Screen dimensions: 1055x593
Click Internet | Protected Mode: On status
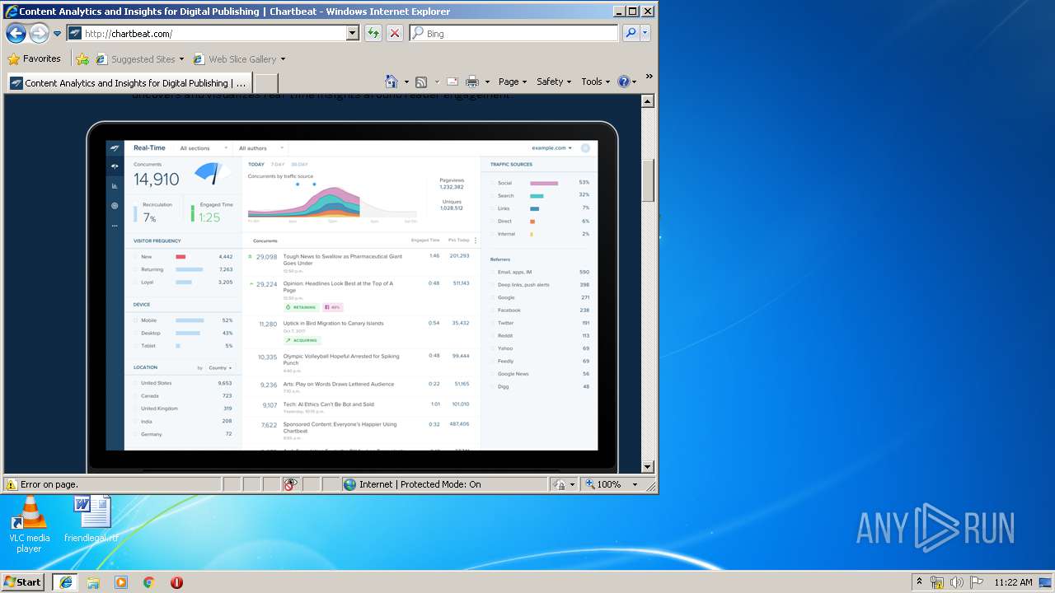420,484
